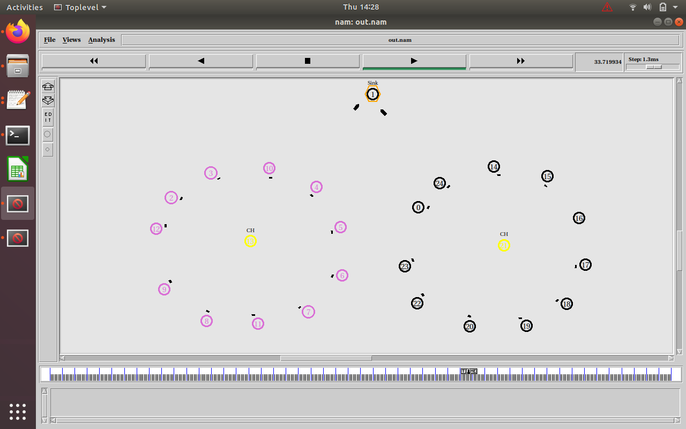Open the Files manager from the dock
This screenshot has height=429, width=686.
[x=18, y=65]
